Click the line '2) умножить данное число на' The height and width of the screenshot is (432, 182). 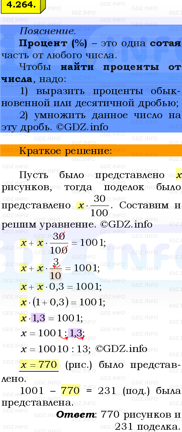pos(100,115)
